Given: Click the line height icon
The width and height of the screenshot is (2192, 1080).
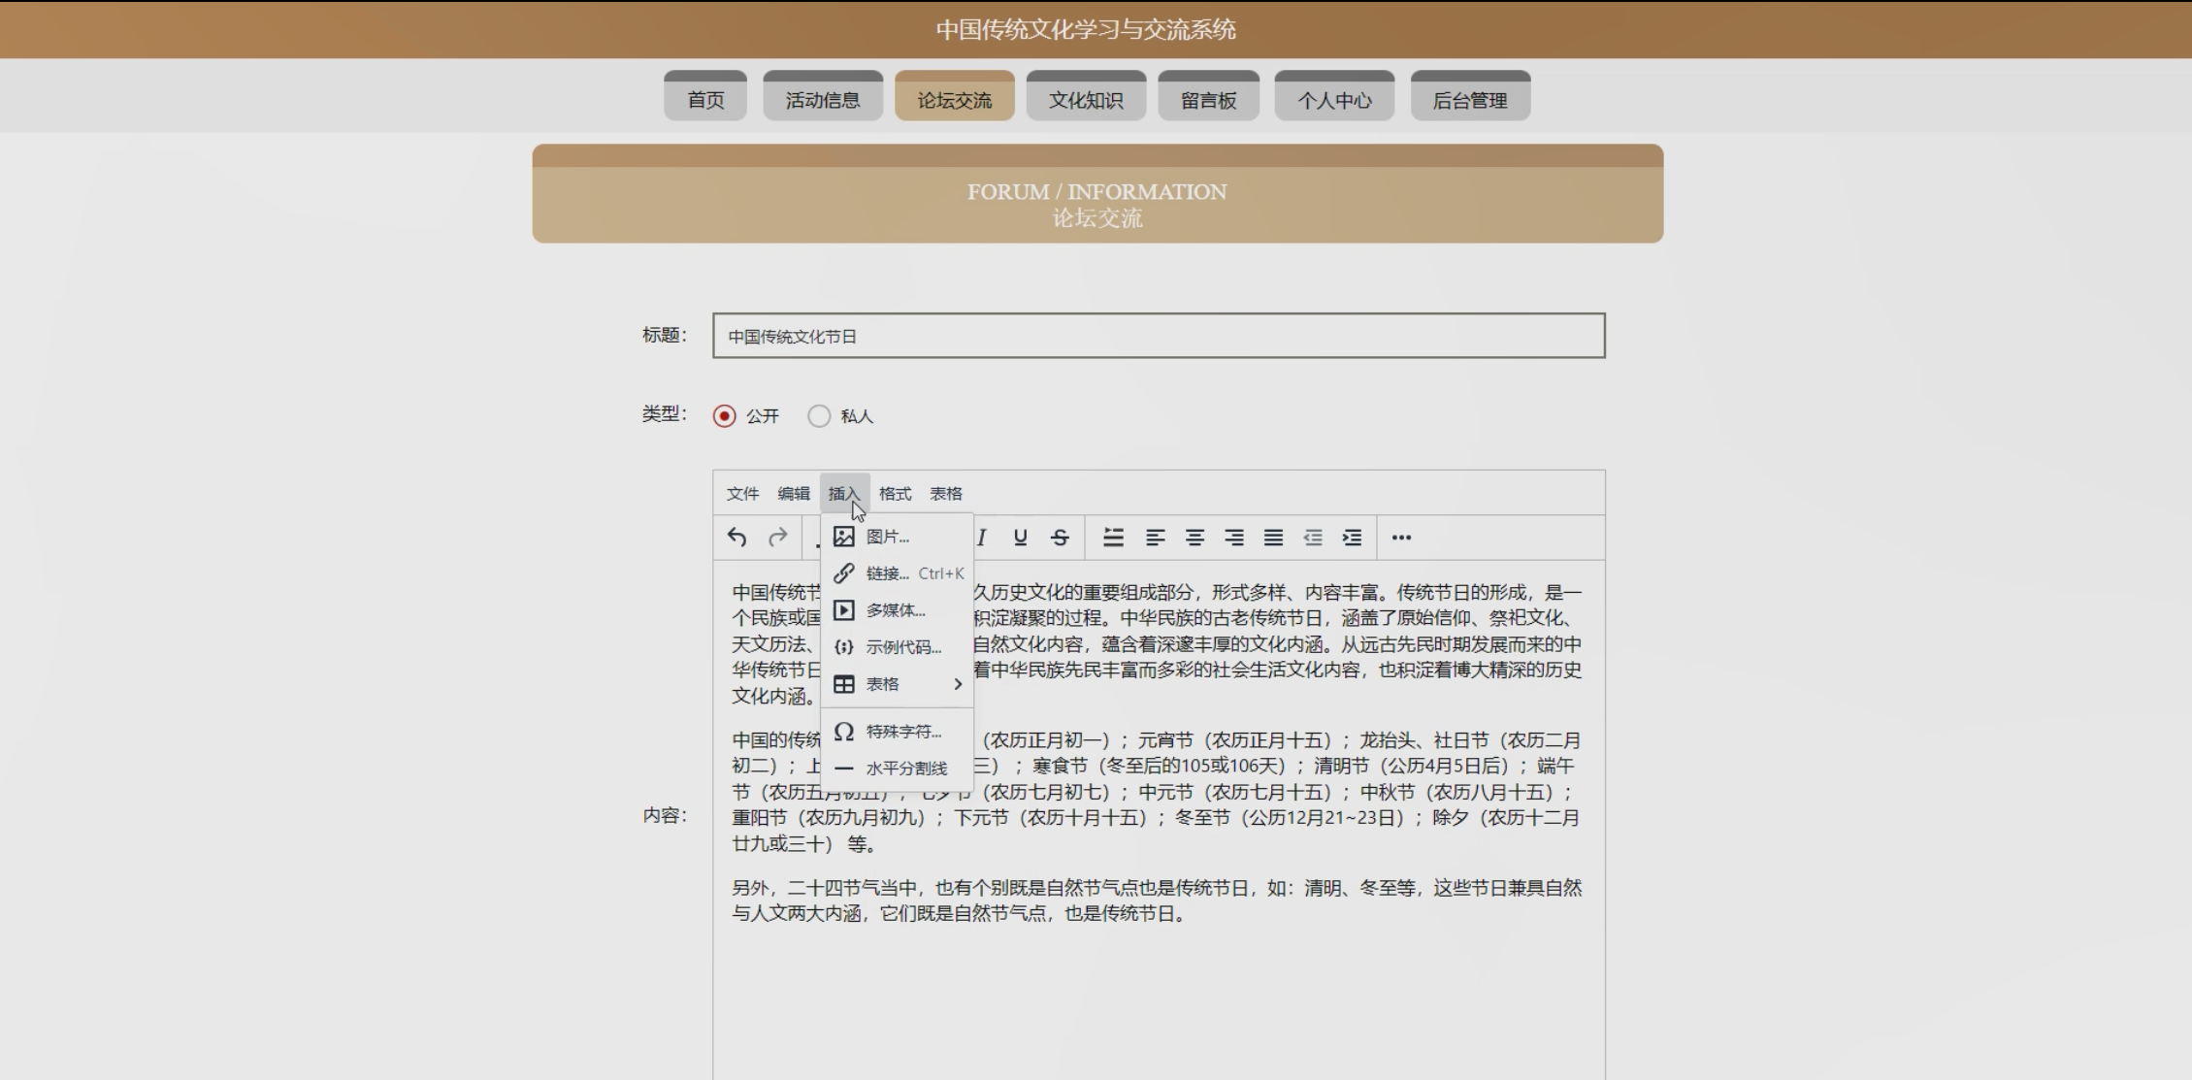Looking at the screenshot, I should point(1113,537).
